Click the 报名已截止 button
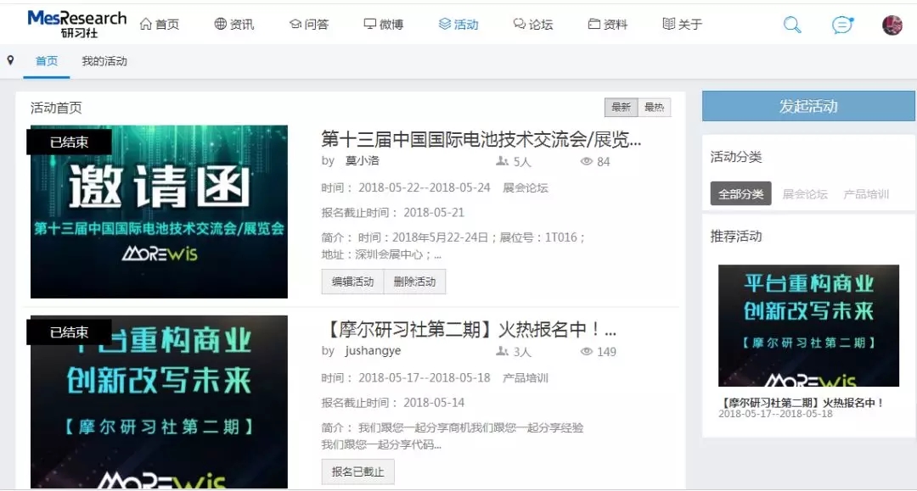The image size is (917, 491). (x=358, y=471)
